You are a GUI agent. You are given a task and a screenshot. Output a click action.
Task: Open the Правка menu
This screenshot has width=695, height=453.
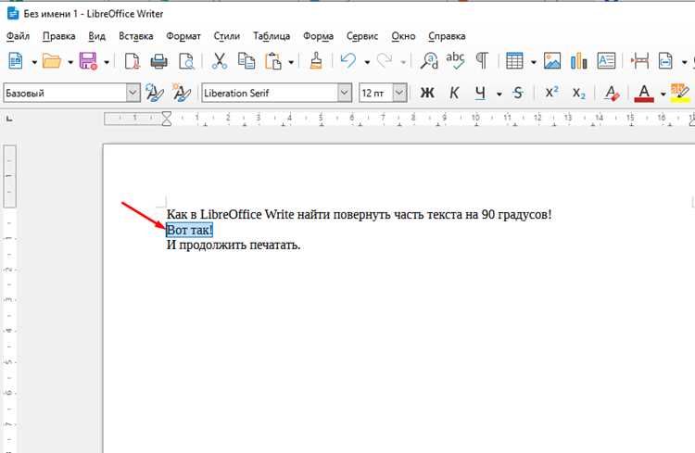59,36
